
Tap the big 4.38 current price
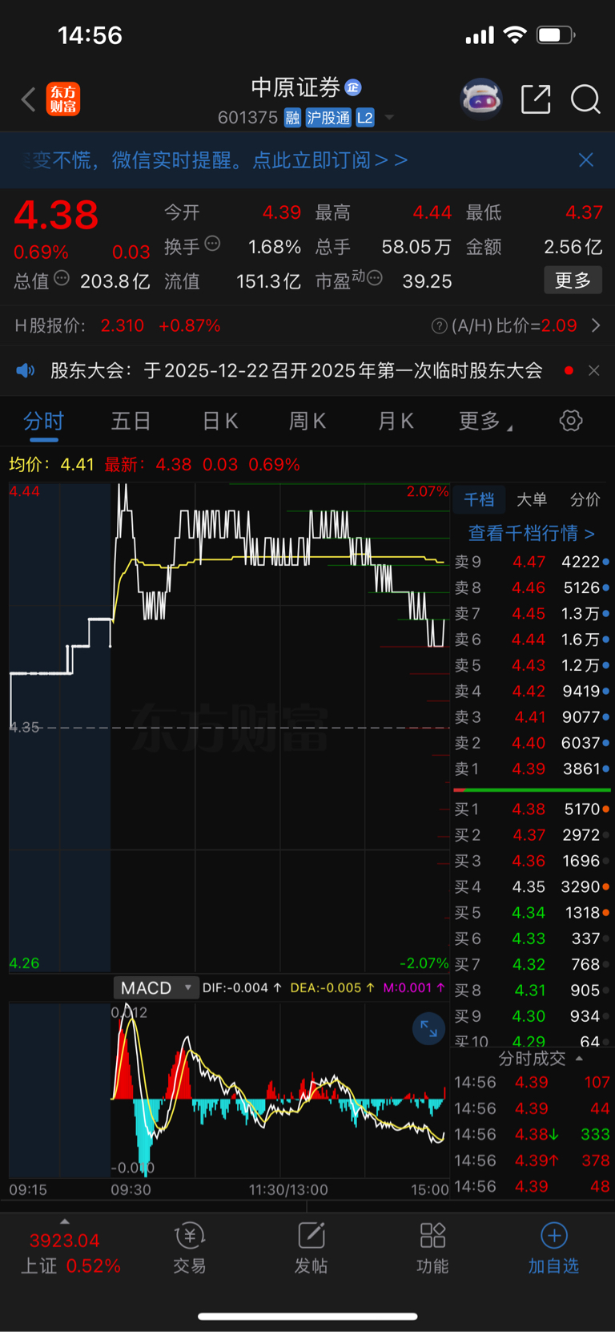[56, 215]
